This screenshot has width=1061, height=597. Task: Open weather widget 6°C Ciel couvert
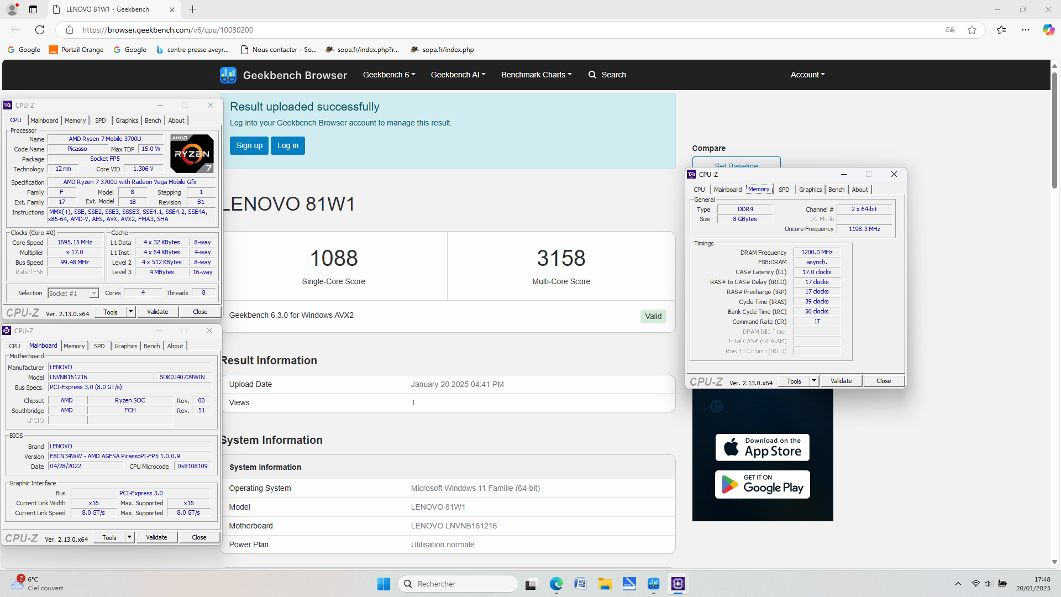(x=36, y=584)
